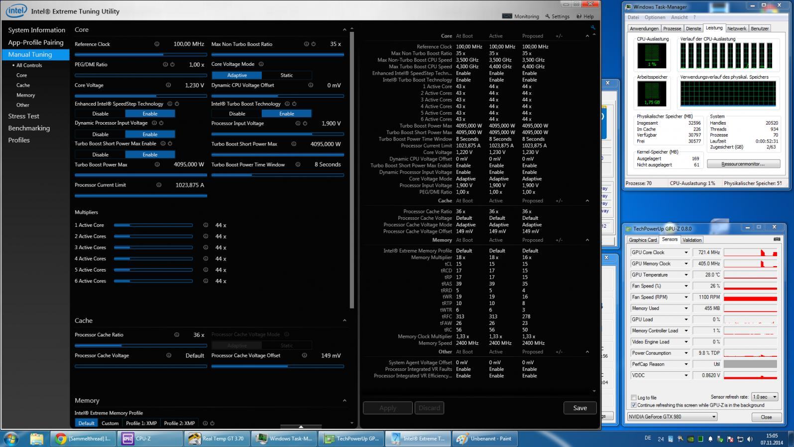Select Profile 1: XMP memory profile
The height and width of the screenshot is (447, 794).
tap(141, 423)
